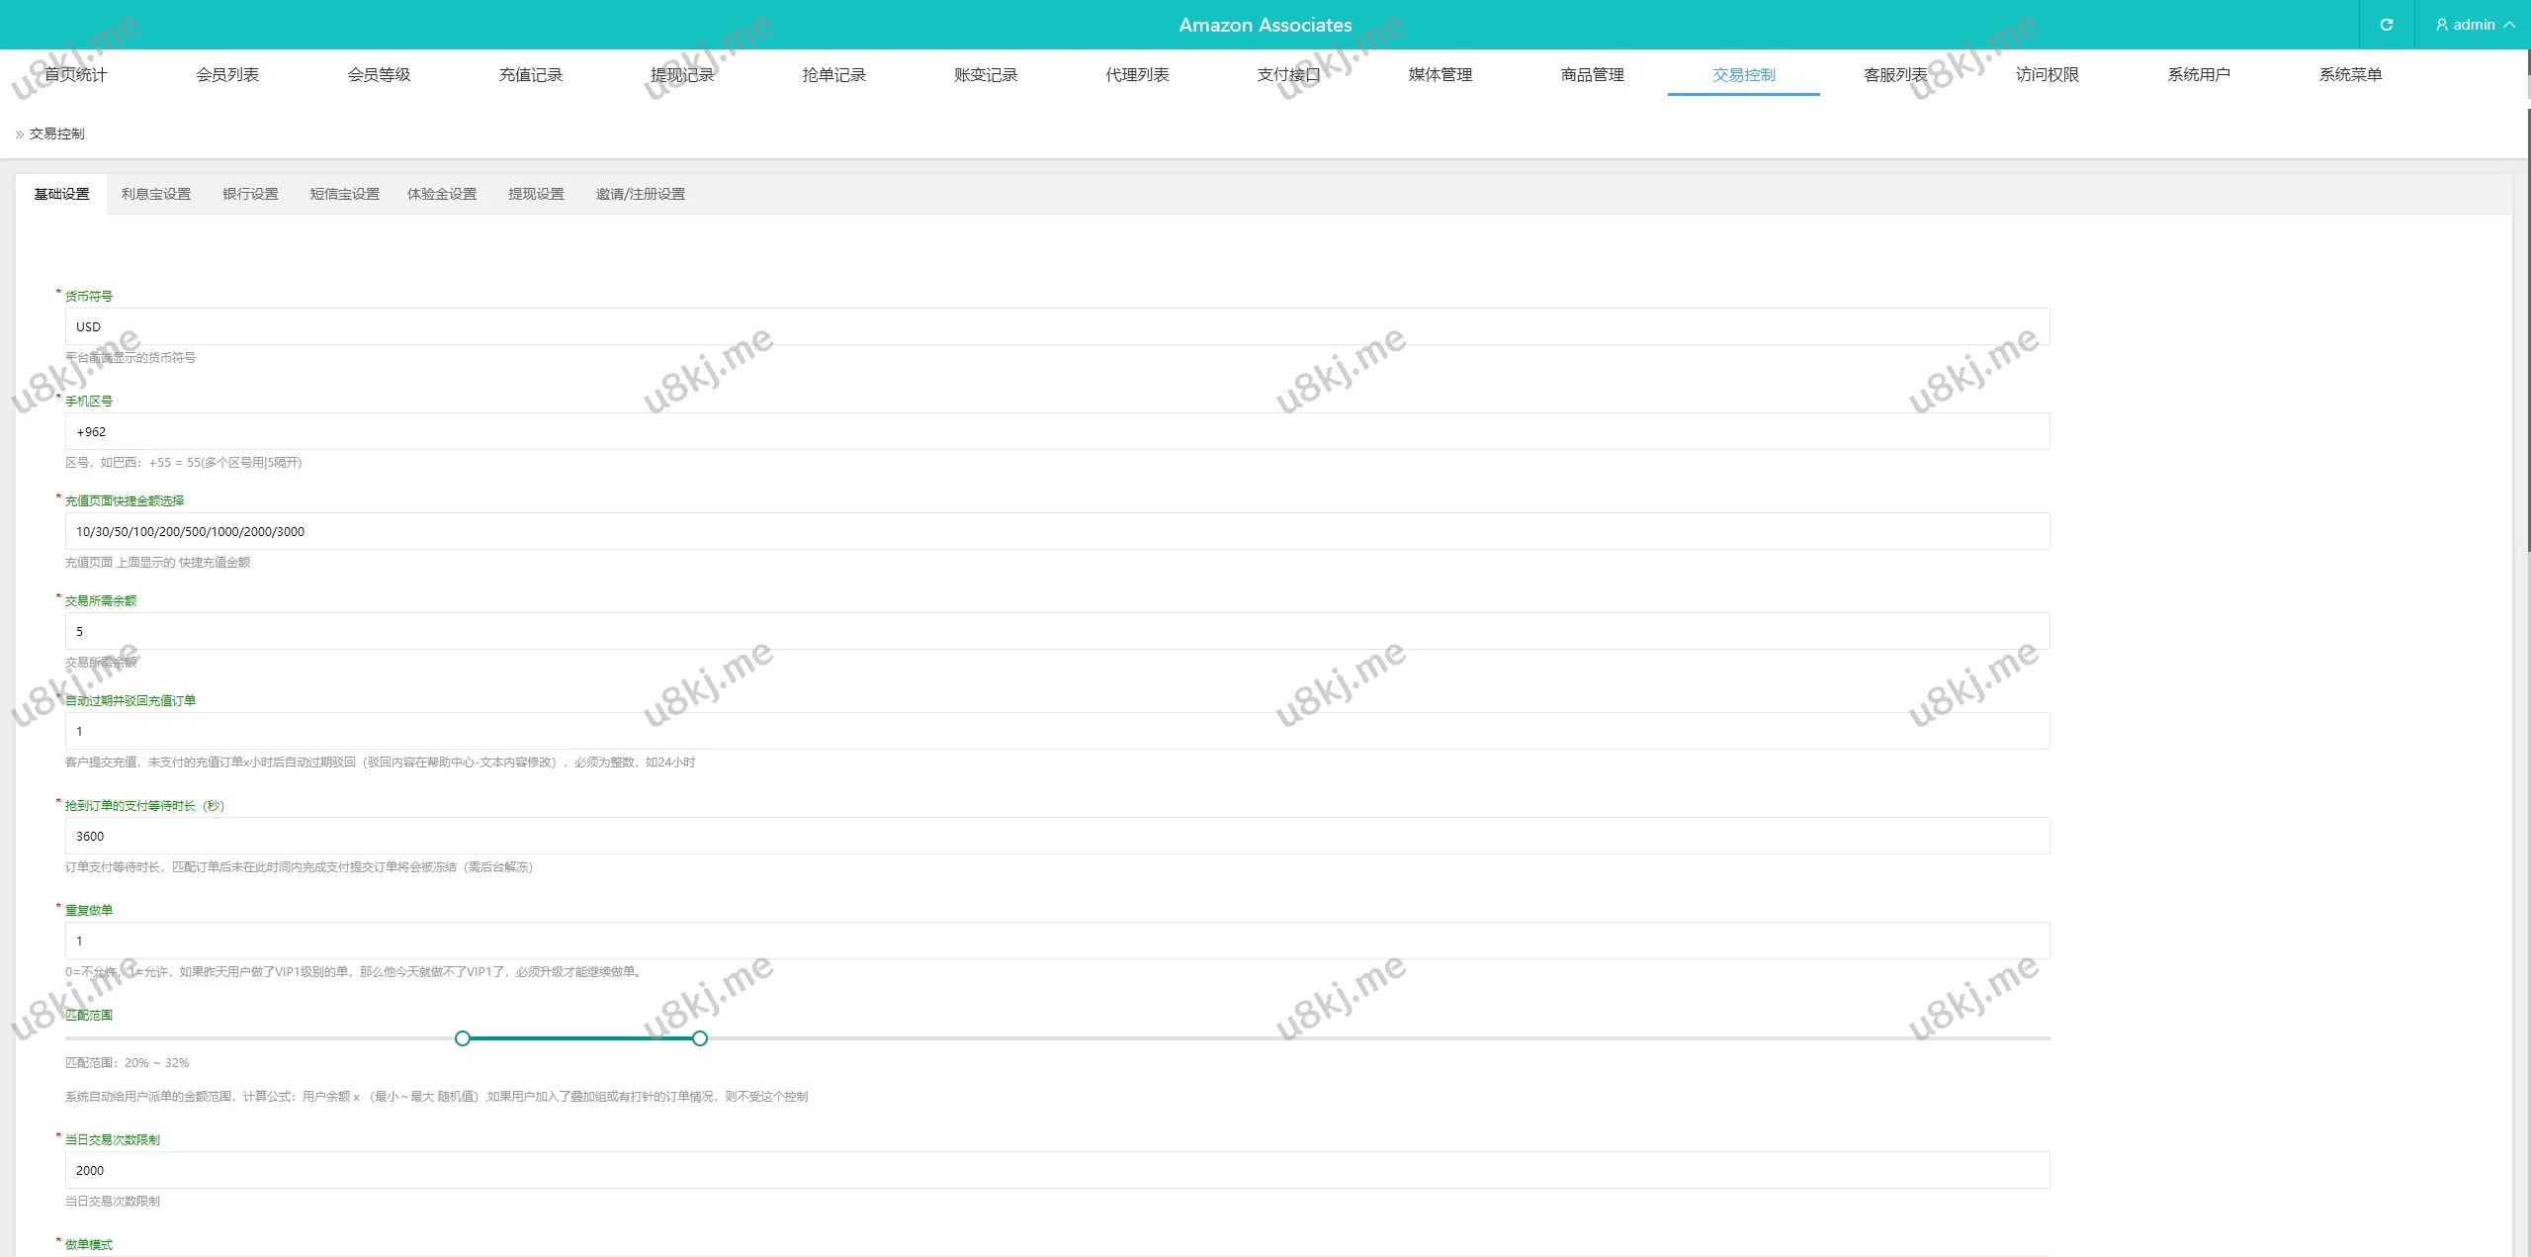Click the right handle of 匹配范围 slider
2531x1257 pixels.
(x=700, y=1038)
